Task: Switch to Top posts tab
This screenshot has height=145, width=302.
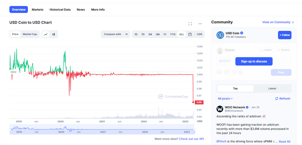Action: pyautogui.click(x=235, y=88)
